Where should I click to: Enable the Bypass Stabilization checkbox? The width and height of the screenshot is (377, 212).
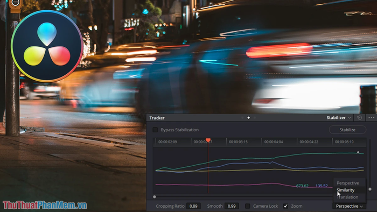click(155, 130)
